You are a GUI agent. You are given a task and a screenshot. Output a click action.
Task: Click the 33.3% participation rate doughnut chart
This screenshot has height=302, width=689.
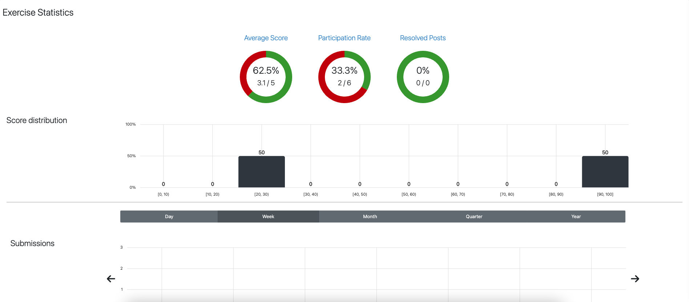[344, 77]
